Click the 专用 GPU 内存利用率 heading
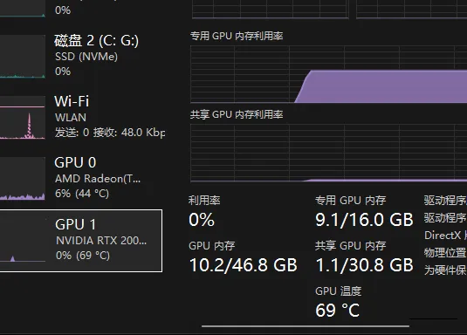 click(237, 36)
